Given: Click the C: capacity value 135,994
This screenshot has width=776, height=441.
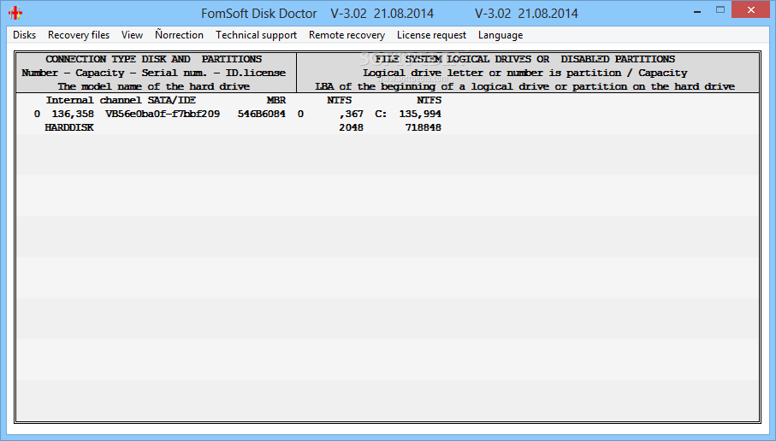Looking at the screenshot, I should point(420,114).
